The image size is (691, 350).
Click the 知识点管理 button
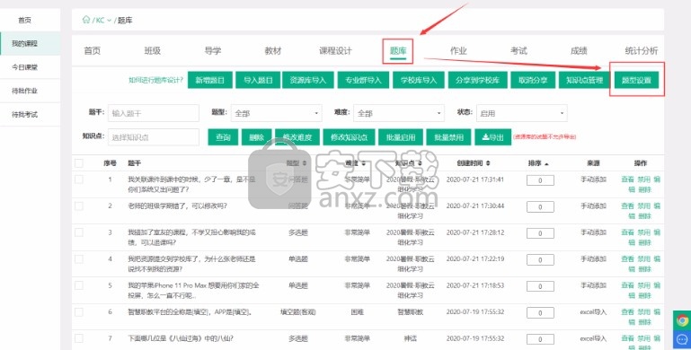(x=585, y=80)
